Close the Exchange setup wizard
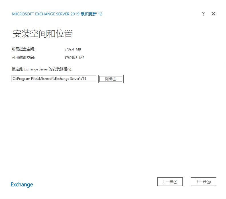 pos(213,14)
